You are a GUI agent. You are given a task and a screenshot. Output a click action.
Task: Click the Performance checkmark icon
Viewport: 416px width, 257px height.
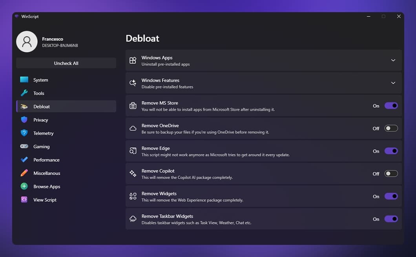click(24, 159)
